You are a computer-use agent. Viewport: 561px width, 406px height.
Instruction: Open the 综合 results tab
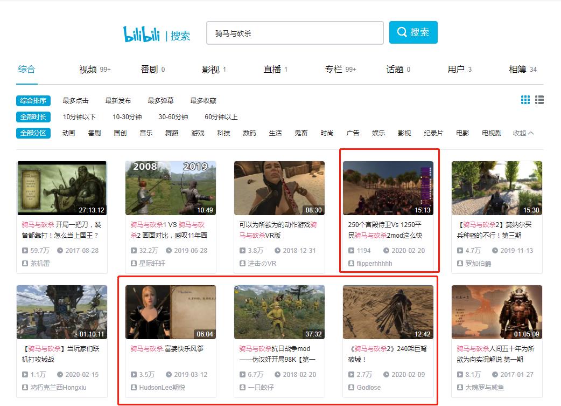pyautogui.click(x=26, y=69)
